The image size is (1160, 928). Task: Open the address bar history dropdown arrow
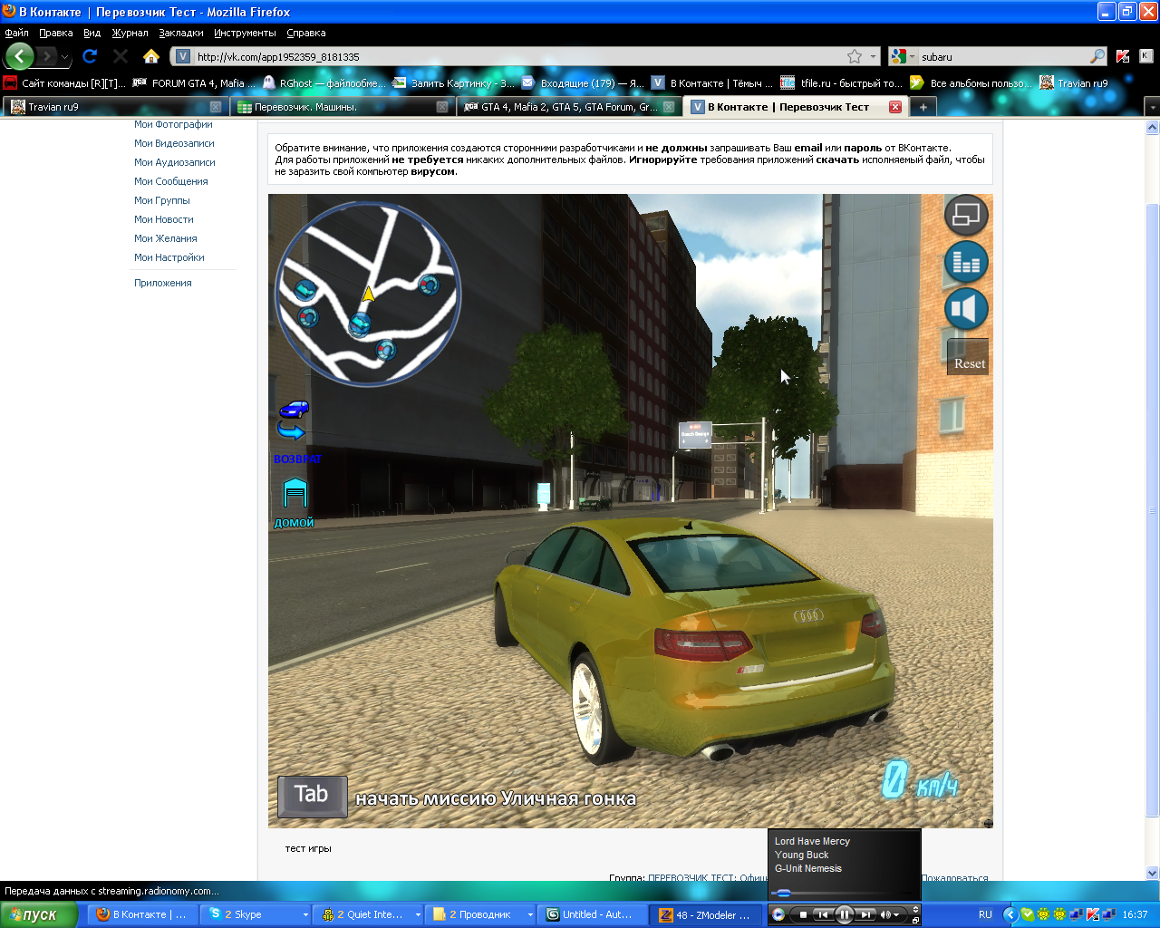pos(874,56)
